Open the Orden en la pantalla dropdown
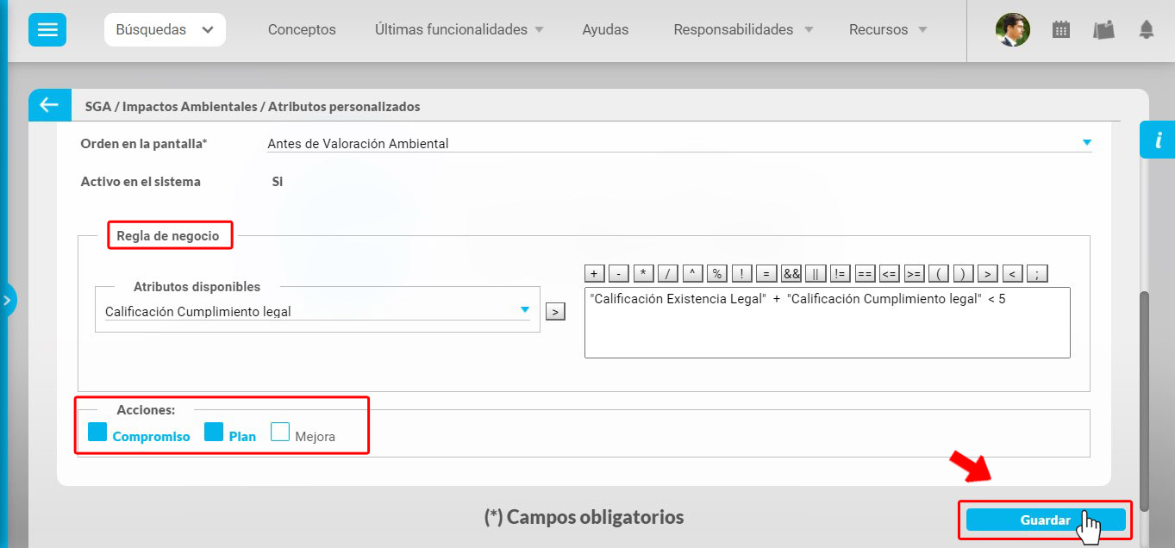This screenshot has height=548, width=1175. tap(679, 144)
